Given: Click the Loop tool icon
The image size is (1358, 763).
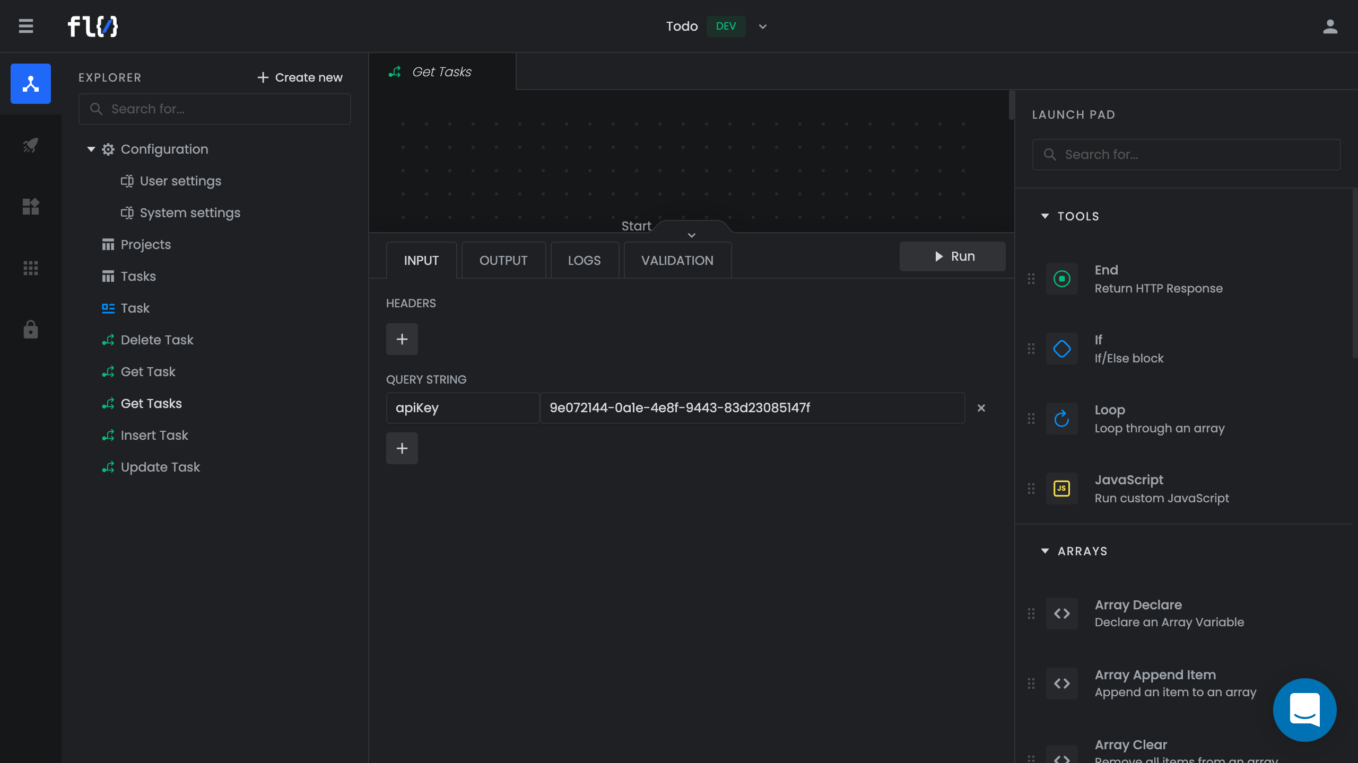Looking at the screenshot, I should 1062,419.
